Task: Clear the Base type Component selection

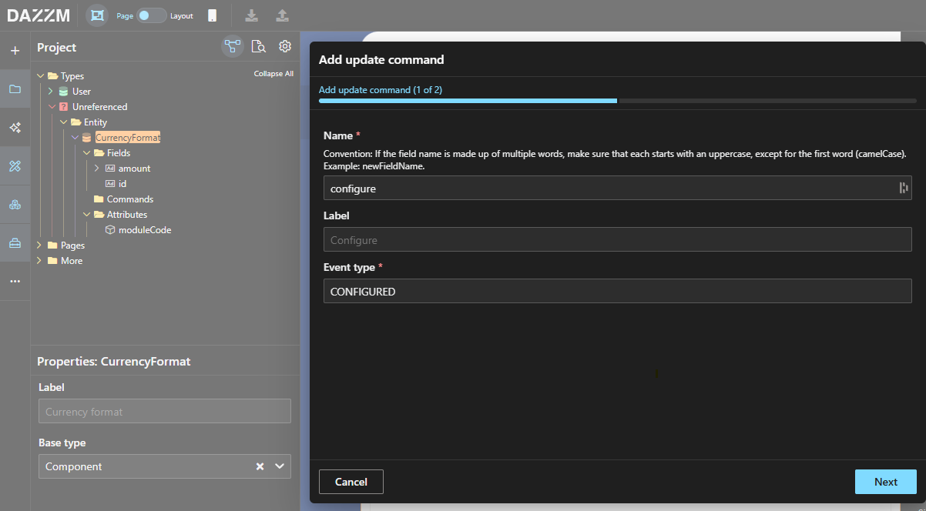Action: (x=260, y=466)
